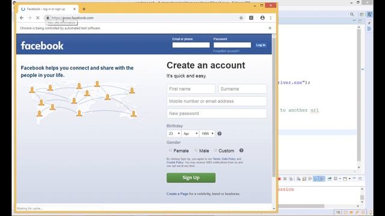Image resolution: width=385 pixels, height=216 pixels.
Task: Select the Female radio button
Action: coord(170,150)
